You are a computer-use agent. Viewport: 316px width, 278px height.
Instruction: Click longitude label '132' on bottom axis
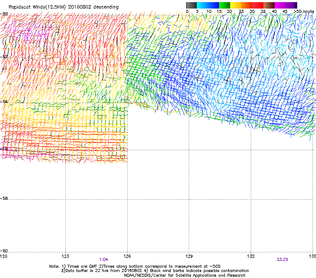(x=251, y=256)
